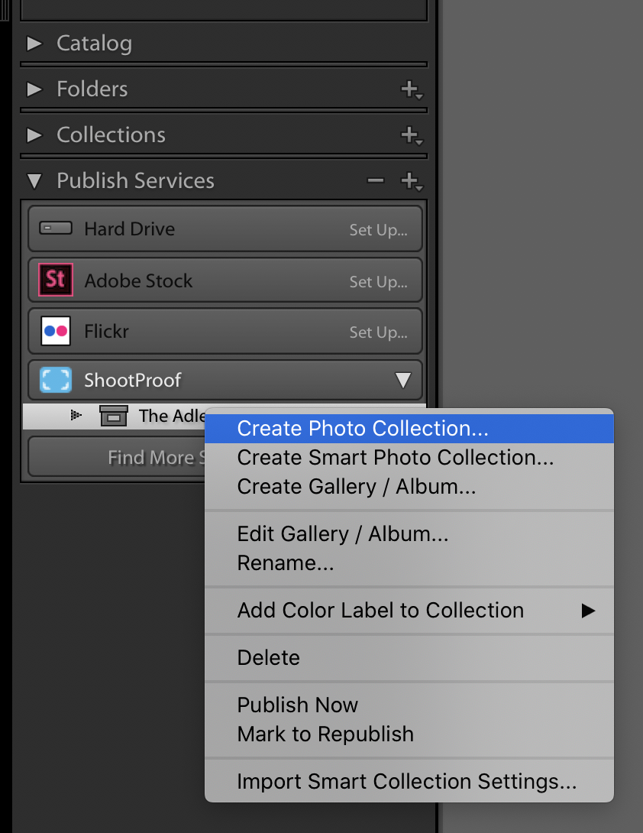Click the minus icon beside Publish Services

pyautogui.click(x=375, y=181)
